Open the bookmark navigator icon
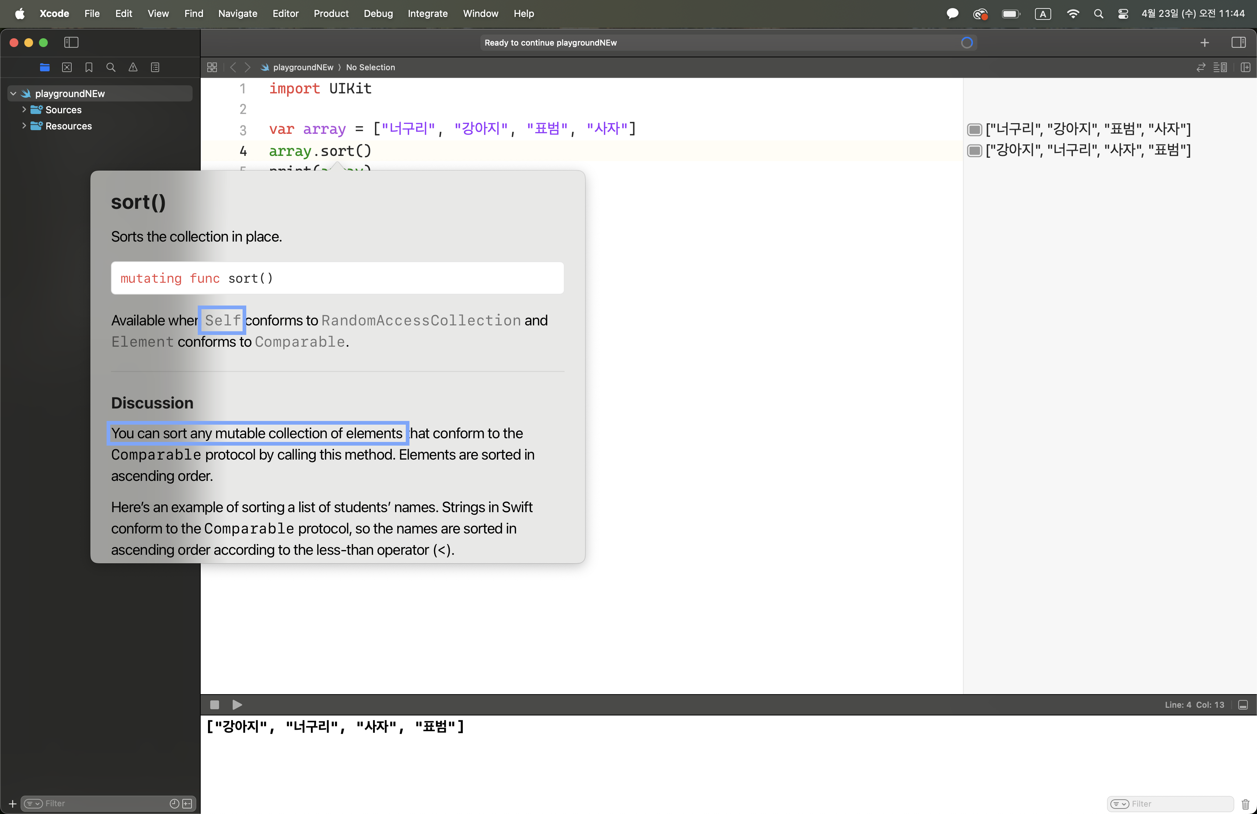Image resolution: width=1257 pixels, height=814 pixels. [89, 67]
